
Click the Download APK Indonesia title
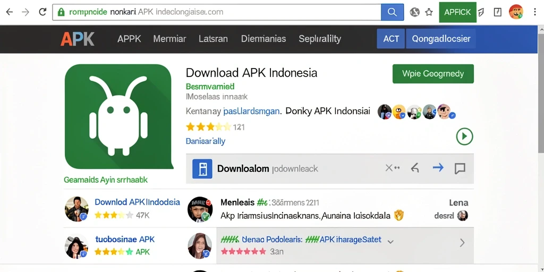[x=251, y=73]
